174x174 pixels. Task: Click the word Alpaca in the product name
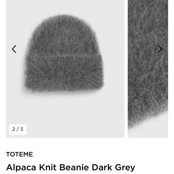[x=21, y=167]
